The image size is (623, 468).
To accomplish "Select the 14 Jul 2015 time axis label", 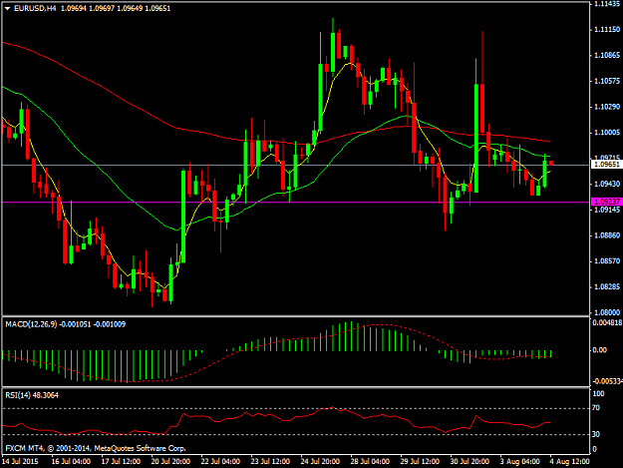I will coord(20,462).
